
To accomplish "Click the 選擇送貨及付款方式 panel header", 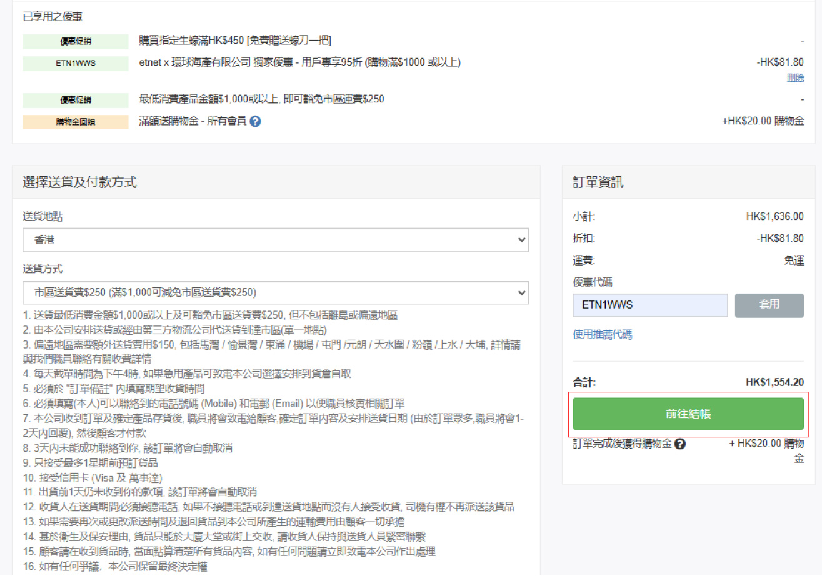I will click(x=80, y=182).
